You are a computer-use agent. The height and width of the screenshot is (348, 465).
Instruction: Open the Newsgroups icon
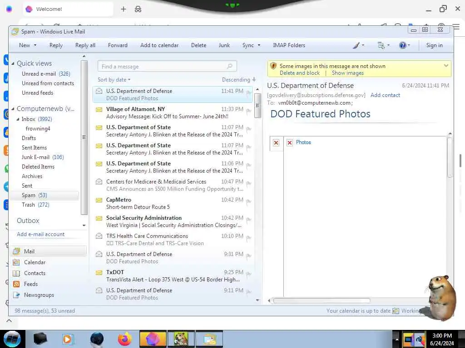(16, 295)
